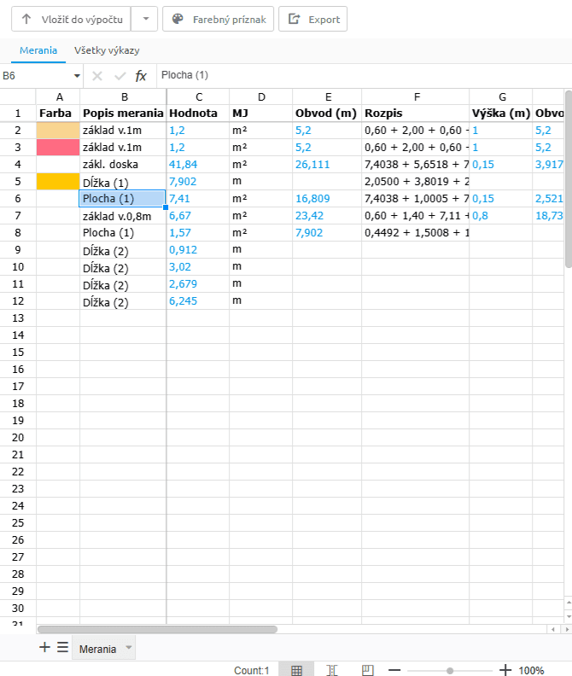Click the formula bar input showing Plocha (1)
Viewport: 572px width, 676px height.
[359, 76]
